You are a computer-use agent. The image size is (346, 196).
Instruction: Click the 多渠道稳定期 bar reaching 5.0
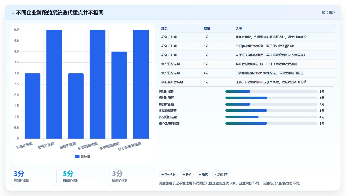(97, 84)
